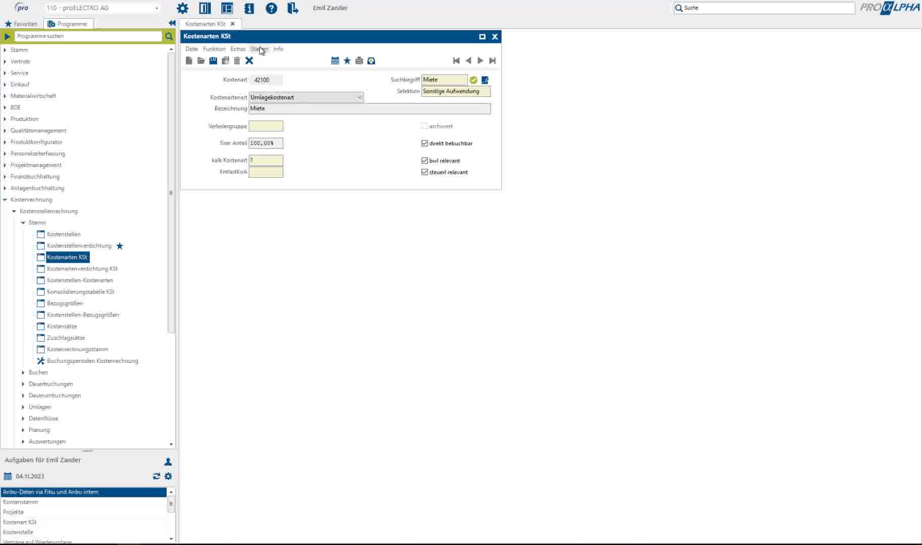This screenshot has width=922, height=545.
Task: Go to the previous record
Action: pyautogui.click(x=468, y=61)
